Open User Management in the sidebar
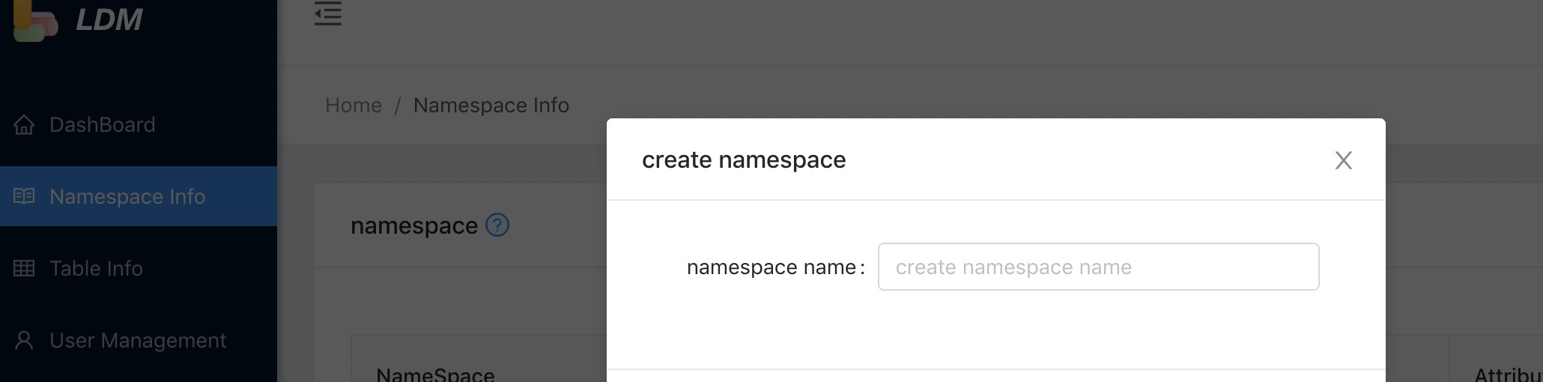The width and height of the screenshot is (1543, 382). point(138,340)
